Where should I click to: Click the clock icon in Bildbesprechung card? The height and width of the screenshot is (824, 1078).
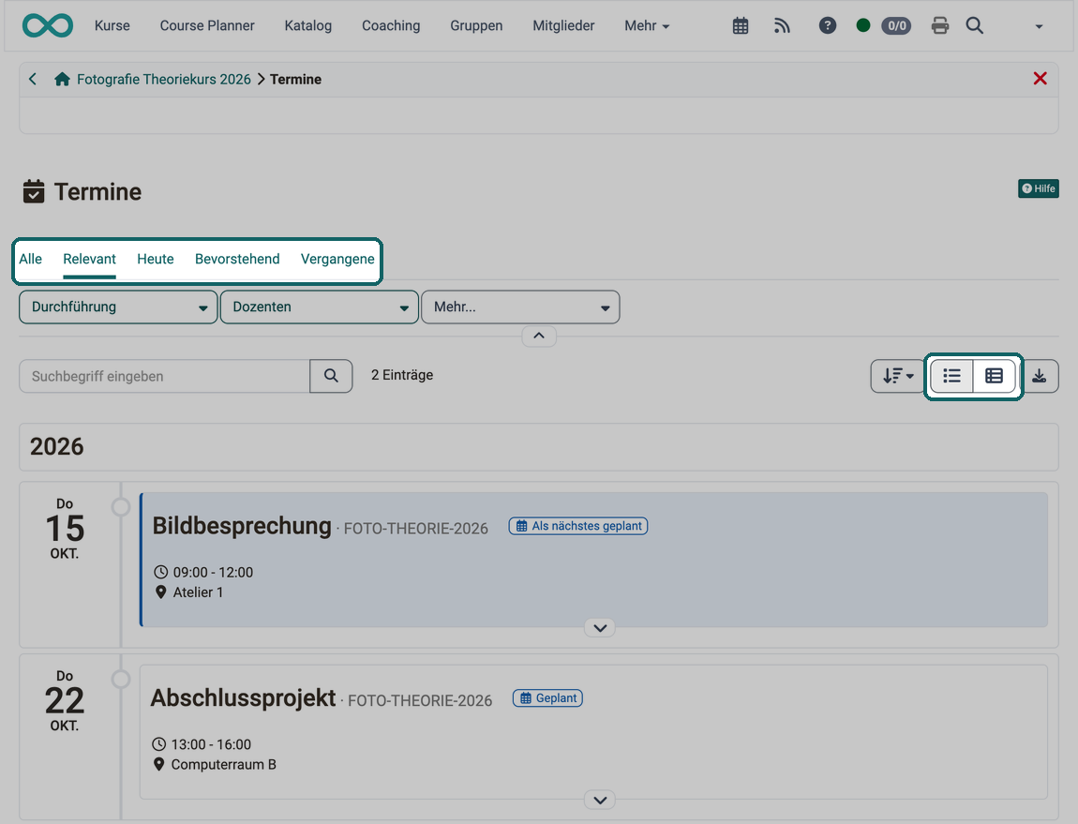point(161,572)
